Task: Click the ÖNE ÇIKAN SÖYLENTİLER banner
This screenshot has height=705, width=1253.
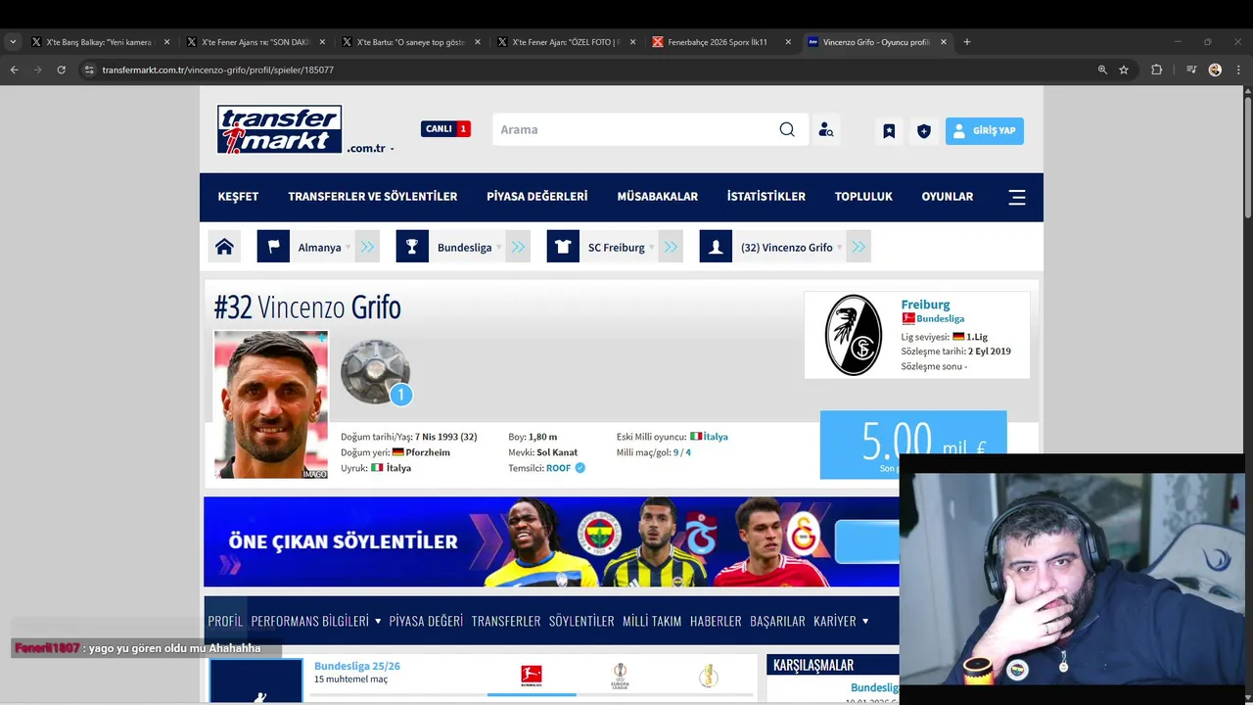Action: tap(551, 541)
